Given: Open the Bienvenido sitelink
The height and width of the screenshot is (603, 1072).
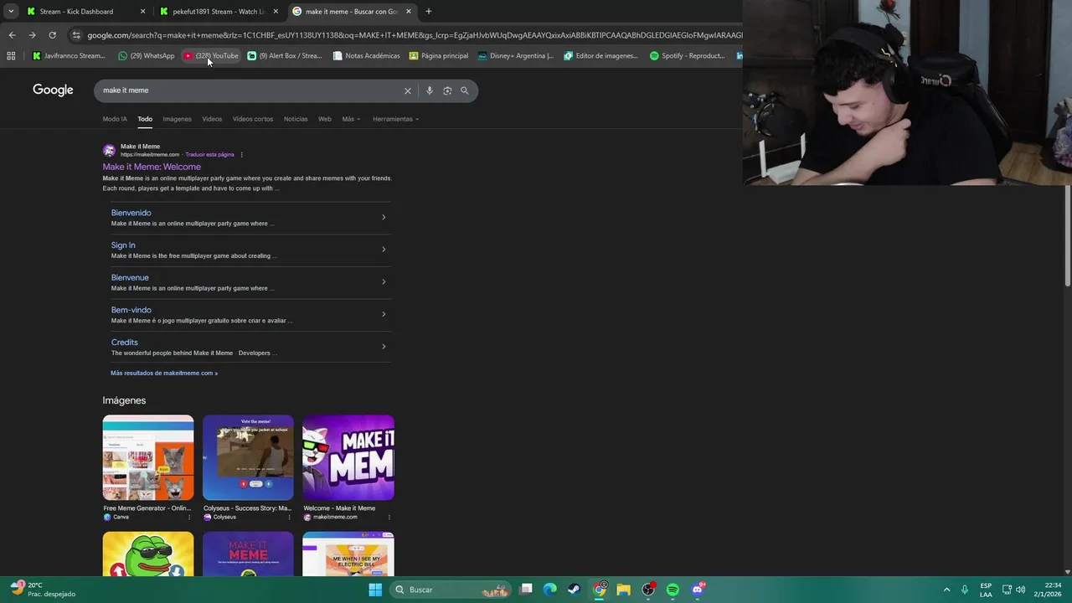Looking at the screenshot, I should tap(131, 213).
